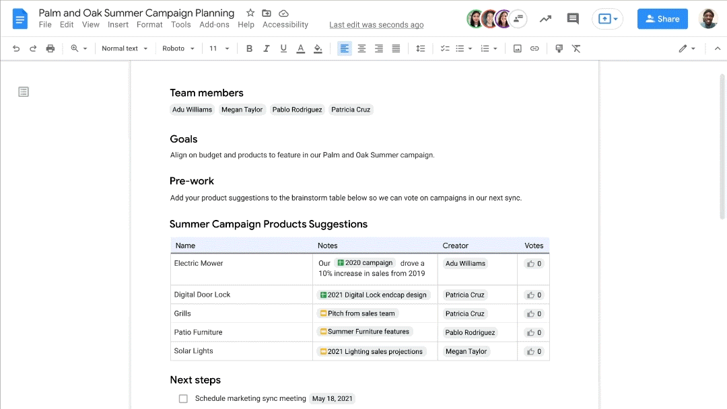Click the Undo arrow icon
Screen dimensions: 727x409
click(x=16, y=48)
